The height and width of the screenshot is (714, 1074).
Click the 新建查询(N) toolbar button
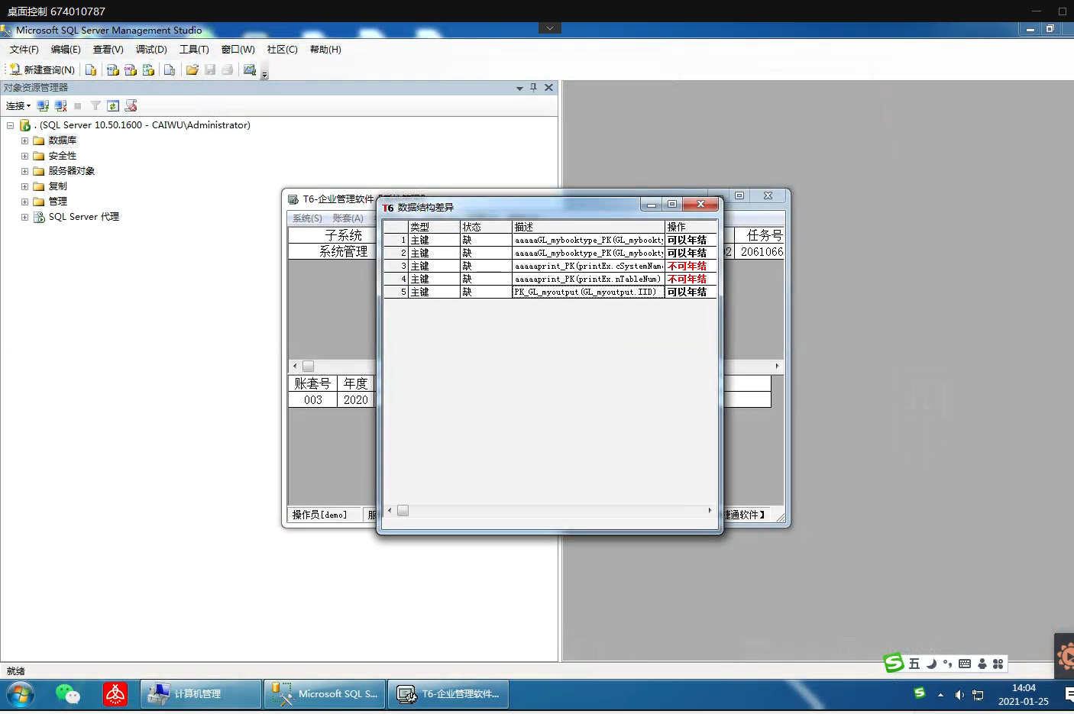[x=42, y=69]
